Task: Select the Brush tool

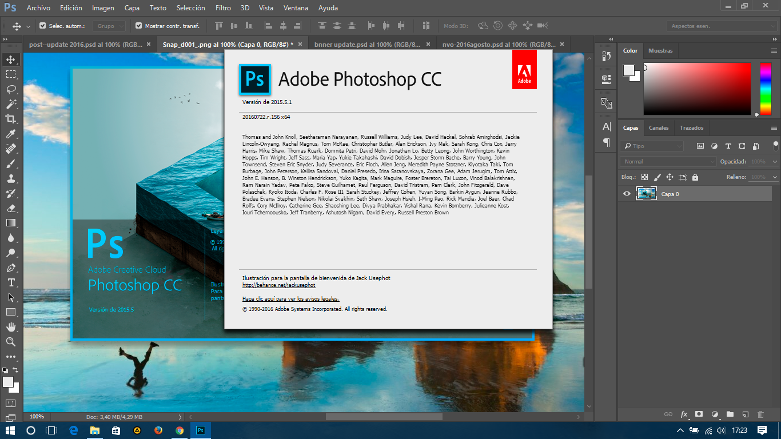Action: click(11, 163)
